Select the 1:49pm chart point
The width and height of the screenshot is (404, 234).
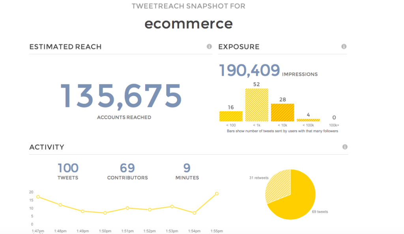click(83, 211)
